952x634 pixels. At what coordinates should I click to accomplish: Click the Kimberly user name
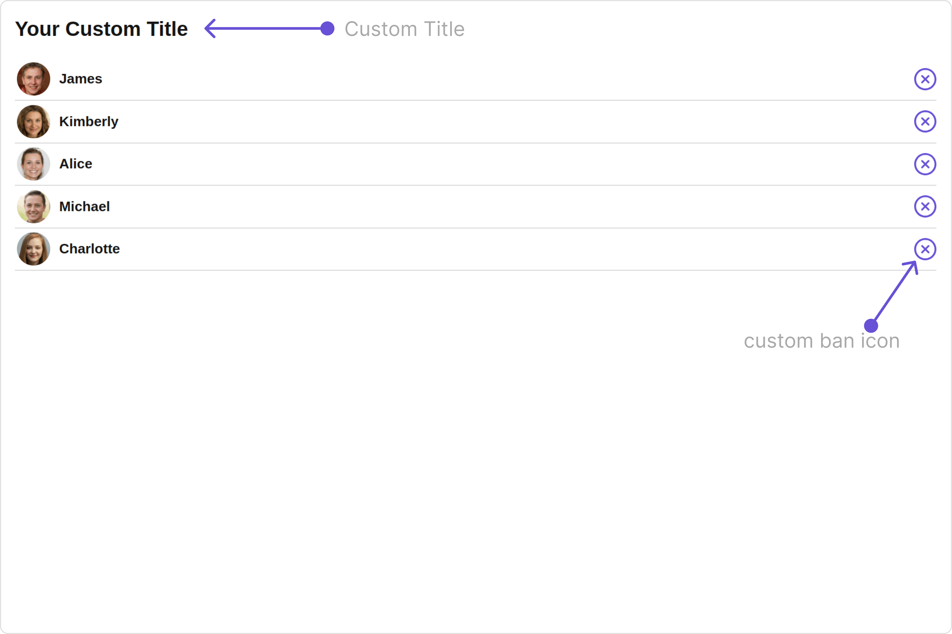[x=89, y=121]
